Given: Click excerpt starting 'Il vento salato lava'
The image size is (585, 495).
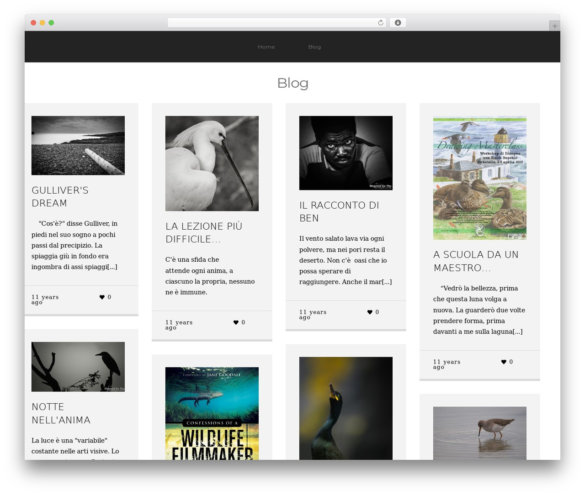Looking at the screenshot, I should 346,260.
